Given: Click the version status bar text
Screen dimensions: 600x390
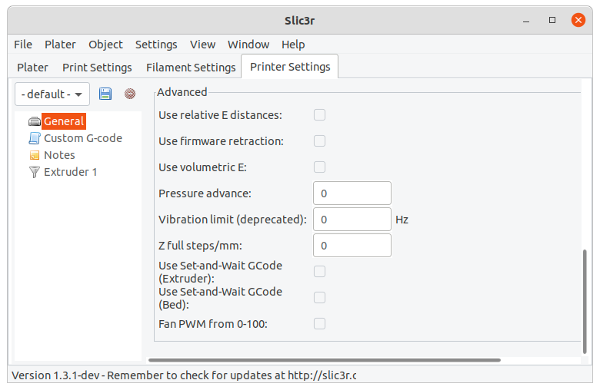Looking at the screenshot, I should pos(184,375).
